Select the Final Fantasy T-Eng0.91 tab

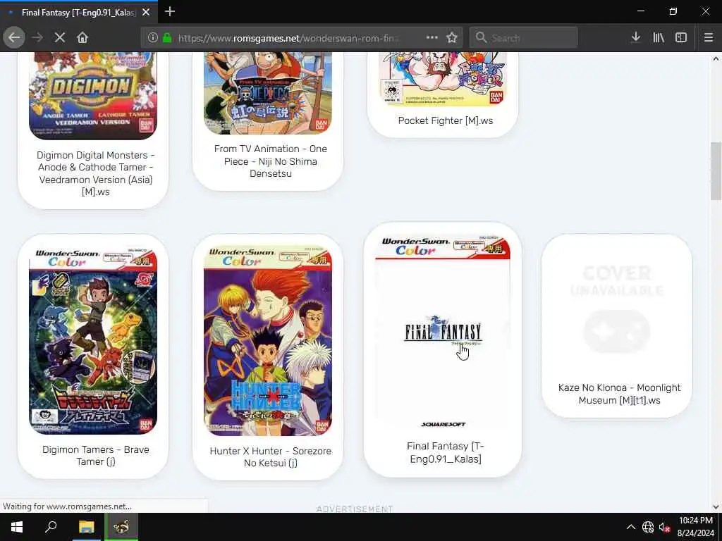79,13
